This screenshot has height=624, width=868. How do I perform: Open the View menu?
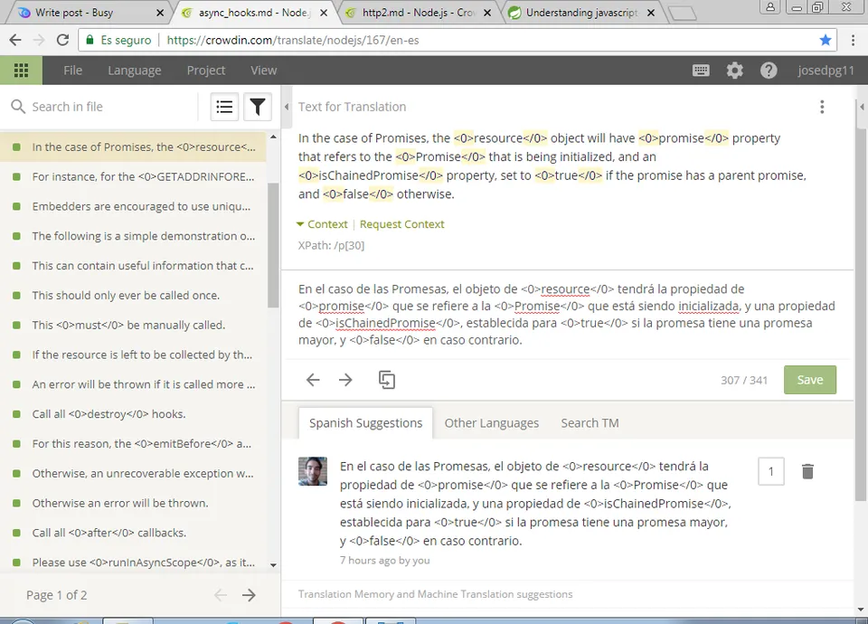point(263,71)
